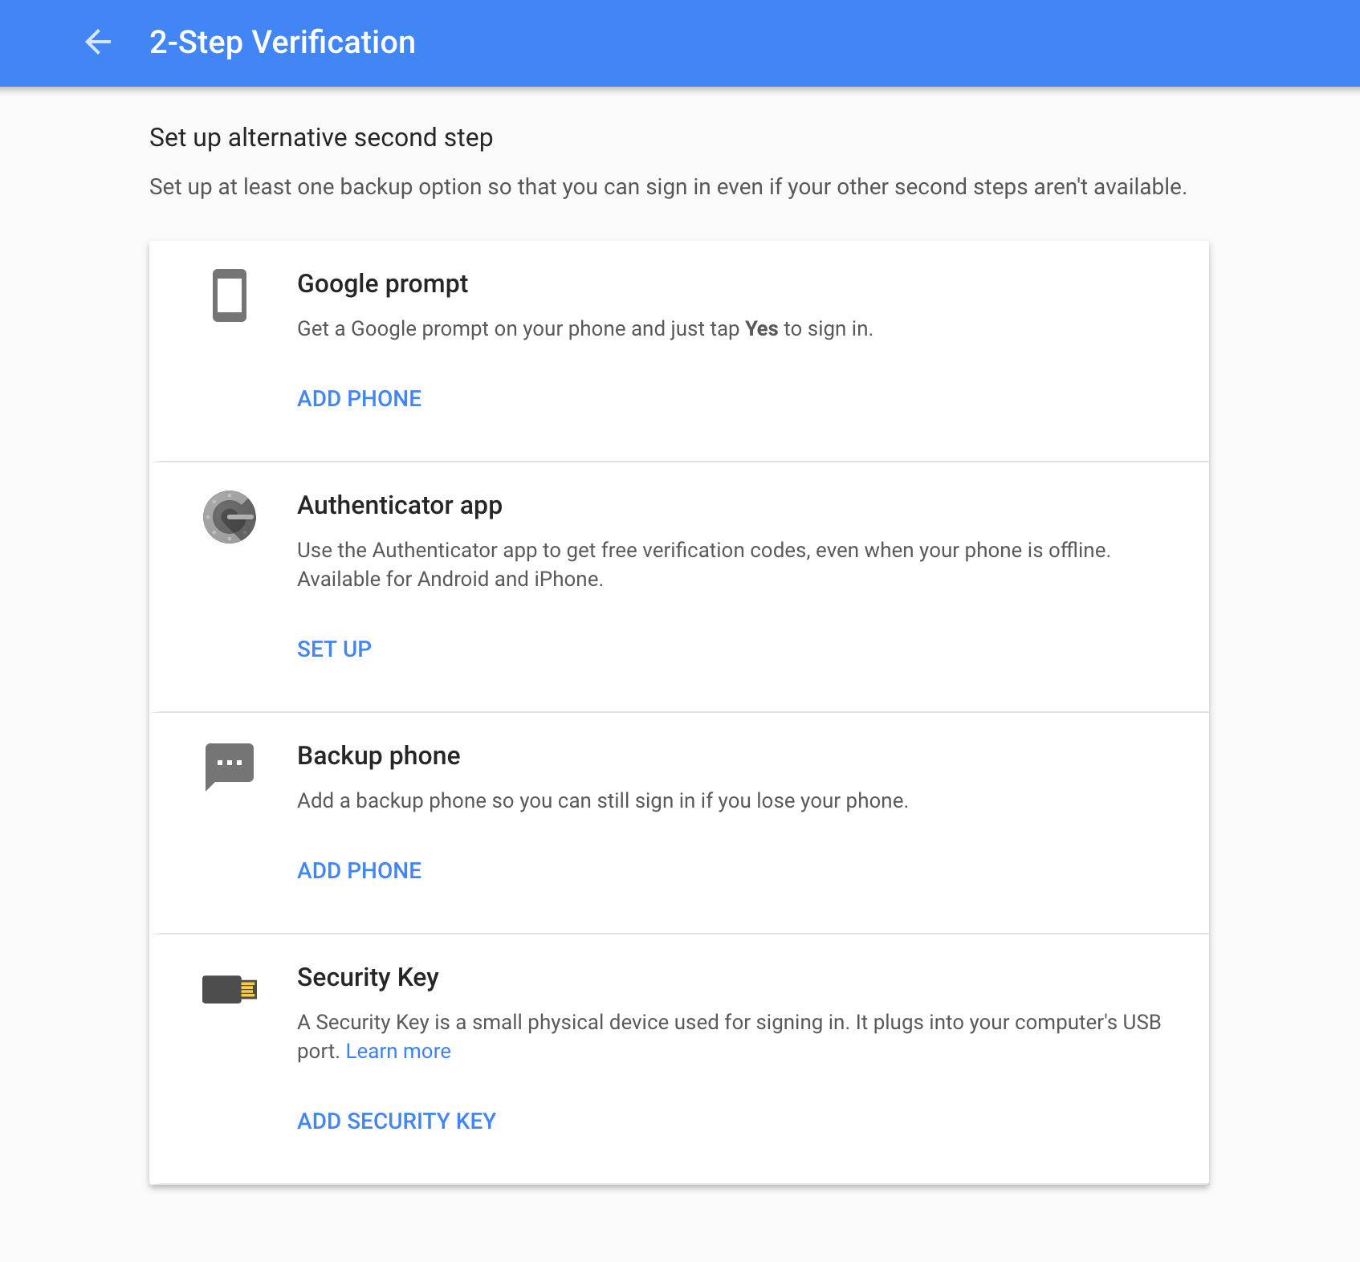Click the 'Set up alternative second step' heading

click(321, 138)
